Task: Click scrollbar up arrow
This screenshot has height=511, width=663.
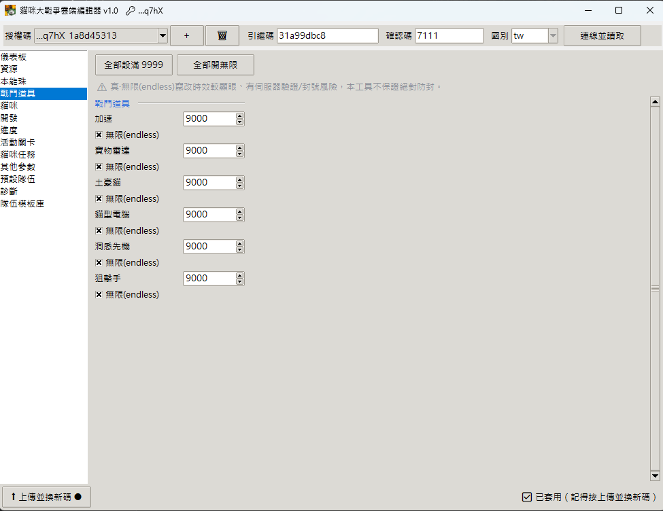Action: (x=655, y=101)
